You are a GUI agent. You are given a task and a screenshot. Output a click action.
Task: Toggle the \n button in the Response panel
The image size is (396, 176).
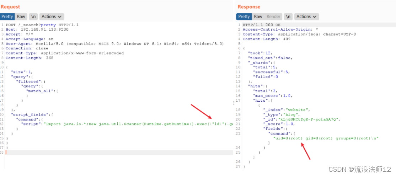pos(288,16)
